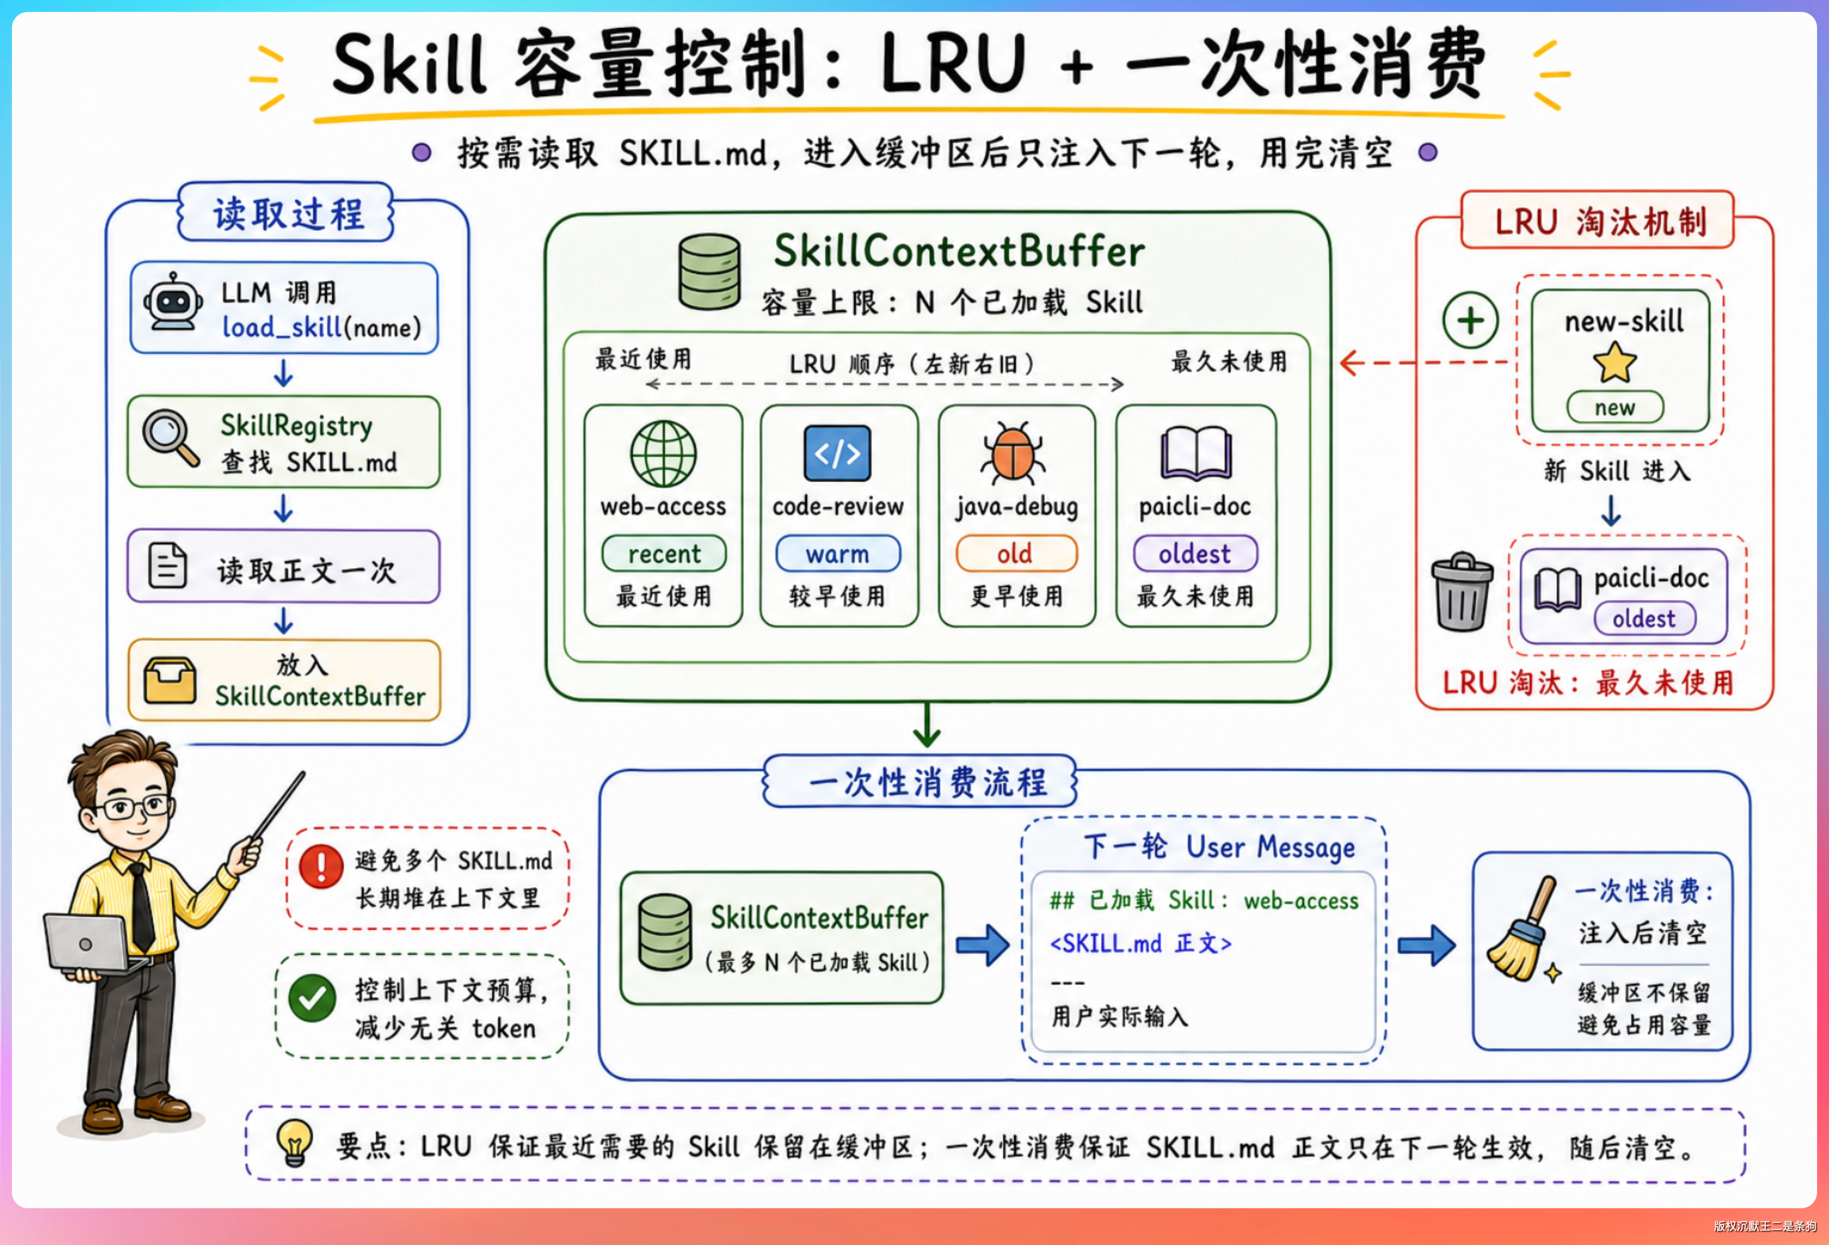
Task: Click 容量上限：N 个已加载 Skill text
Action: [x=951, y=302]
